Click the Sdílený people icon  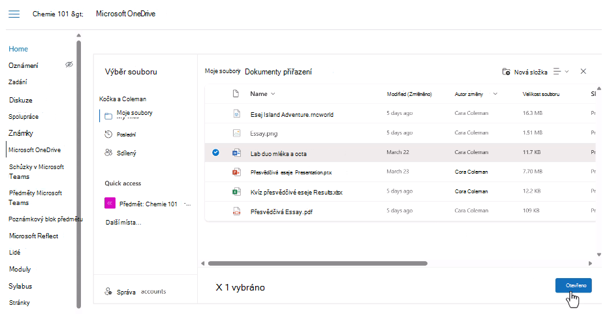[x=108, y=153]
